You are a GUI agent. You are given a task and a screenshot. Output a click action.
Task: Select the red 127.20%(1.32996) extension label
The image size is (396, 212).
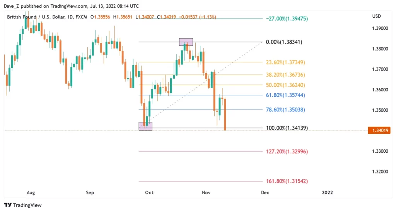287,151
